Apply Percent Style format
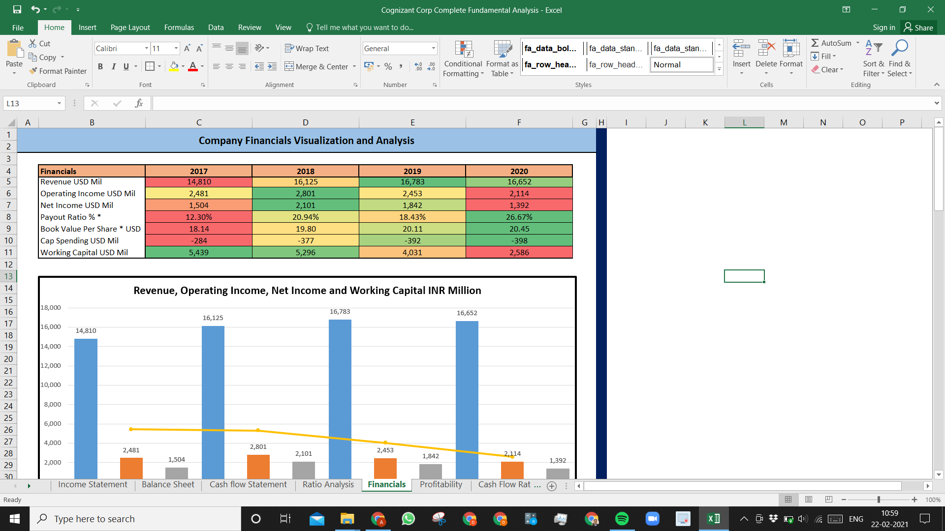 [388, 66]
